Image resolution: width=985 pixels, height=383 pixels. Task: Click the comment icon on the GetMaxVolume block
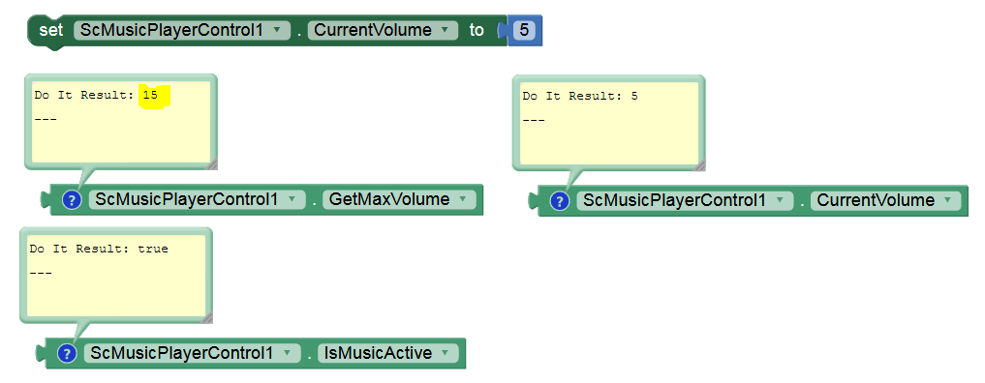coord(72,200)
